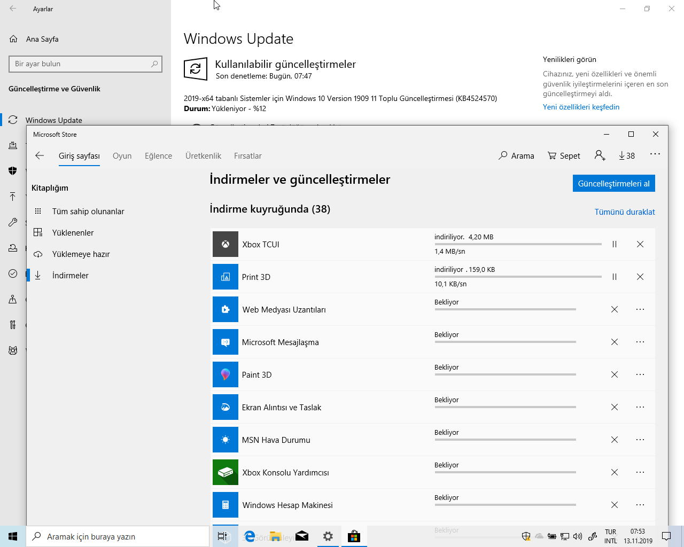
Task: Switch to Giriş sayfası tab
Action: pyautogui.click(x=79, y=156)
